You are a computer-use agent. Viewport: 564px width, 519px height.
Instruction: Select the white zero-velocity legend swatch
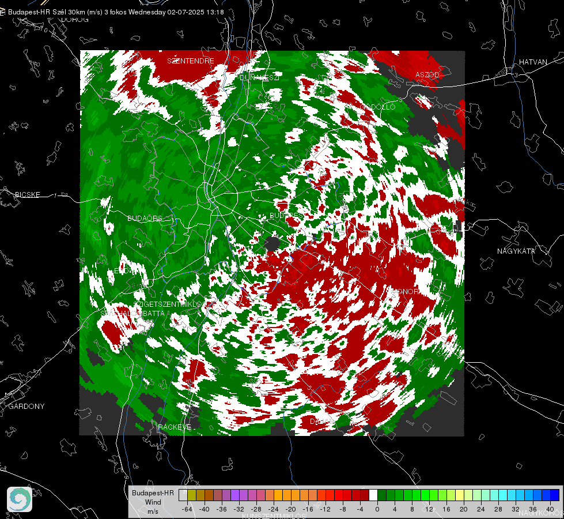[x=373, y=495]
